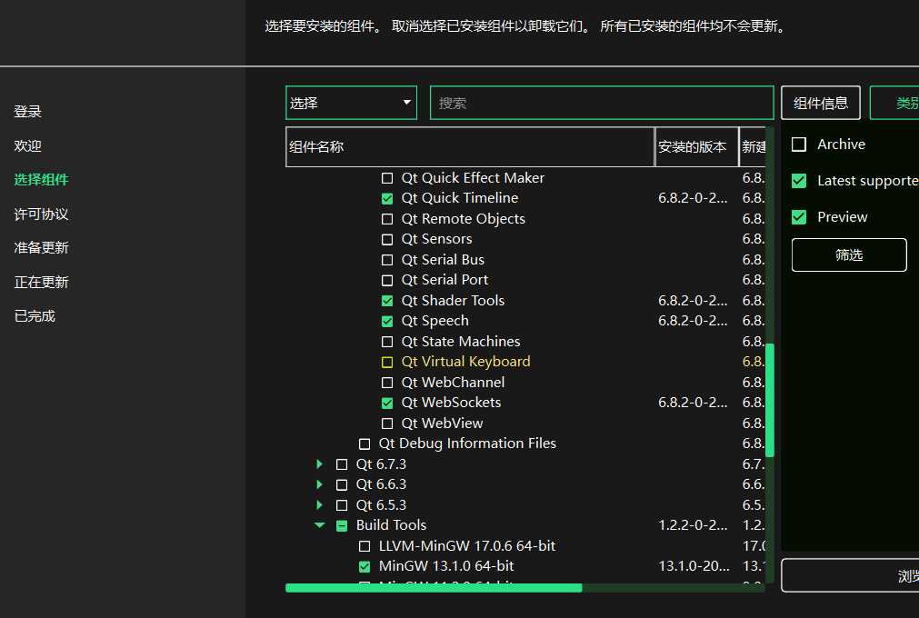Click MinGW installed version 13.1.0-20...

click(x=694, y=566)
